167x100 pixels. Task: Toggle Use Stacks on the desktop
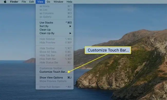(x=54, y=23)
